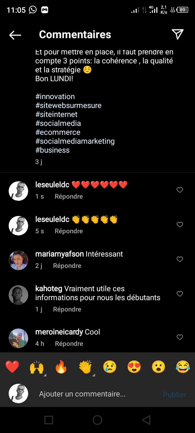Insert the crying face quick emoji
Viewport: 195px width, 433px height.
110,367
